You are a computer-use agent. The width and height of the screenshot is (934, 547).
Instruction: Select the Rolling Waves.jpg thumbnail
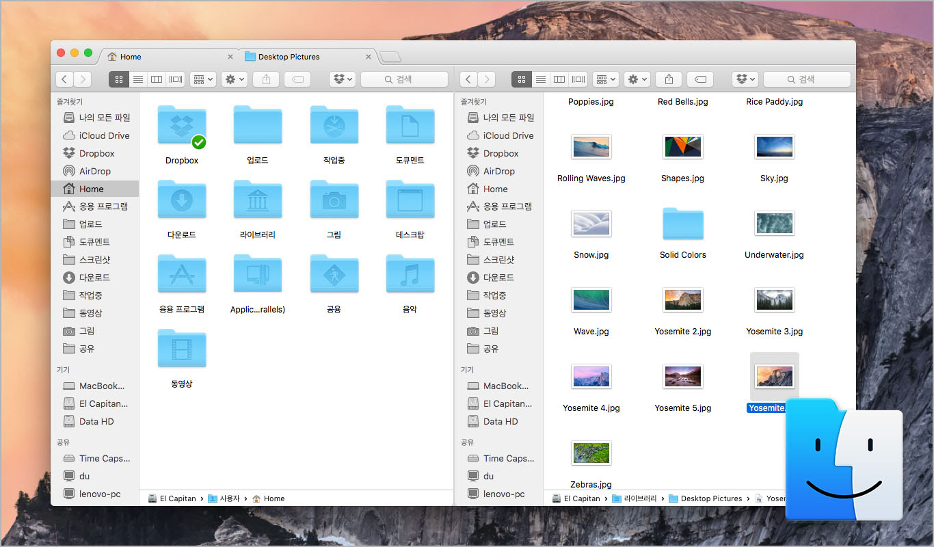(591, 146)
